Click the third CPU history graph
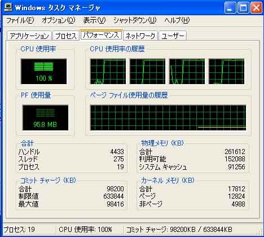The width and height of the screenshot is (264, 237). [187, 72]
